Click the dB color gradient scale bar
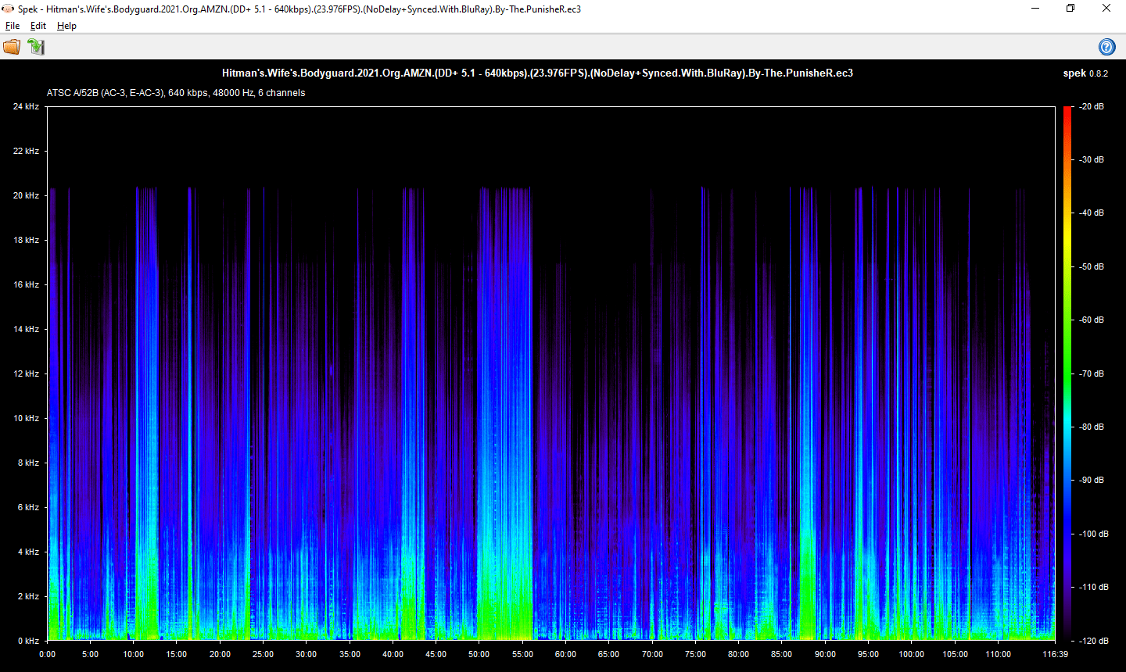Image resolution: width=1126 pixels, height=672 pixels. tap(1067, 374)
